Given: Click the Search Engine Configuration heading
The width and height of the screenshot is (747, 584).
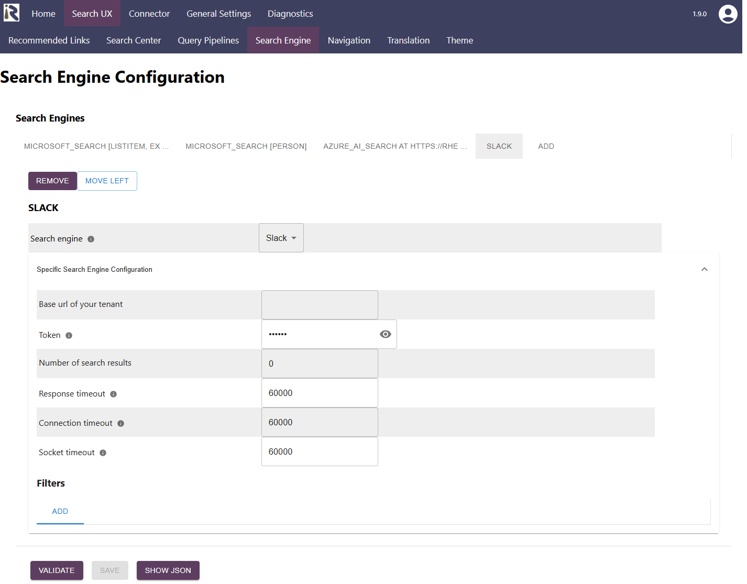Looking at the screenshot, I should [113, 77].
